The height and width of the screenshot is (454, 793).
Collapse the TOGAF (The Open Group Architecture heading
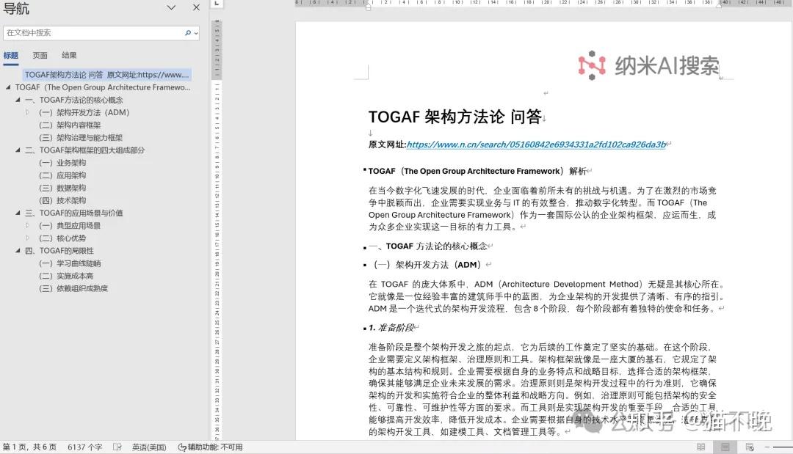[8, 87]
